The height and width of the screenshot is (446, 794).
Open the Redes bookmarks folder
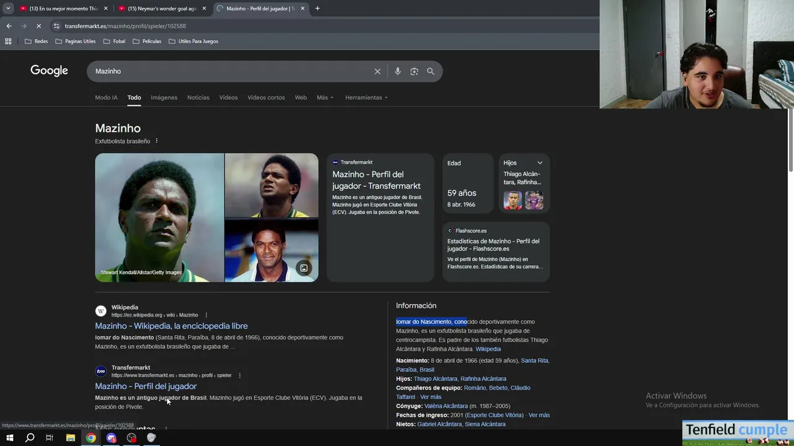point(36,41)
